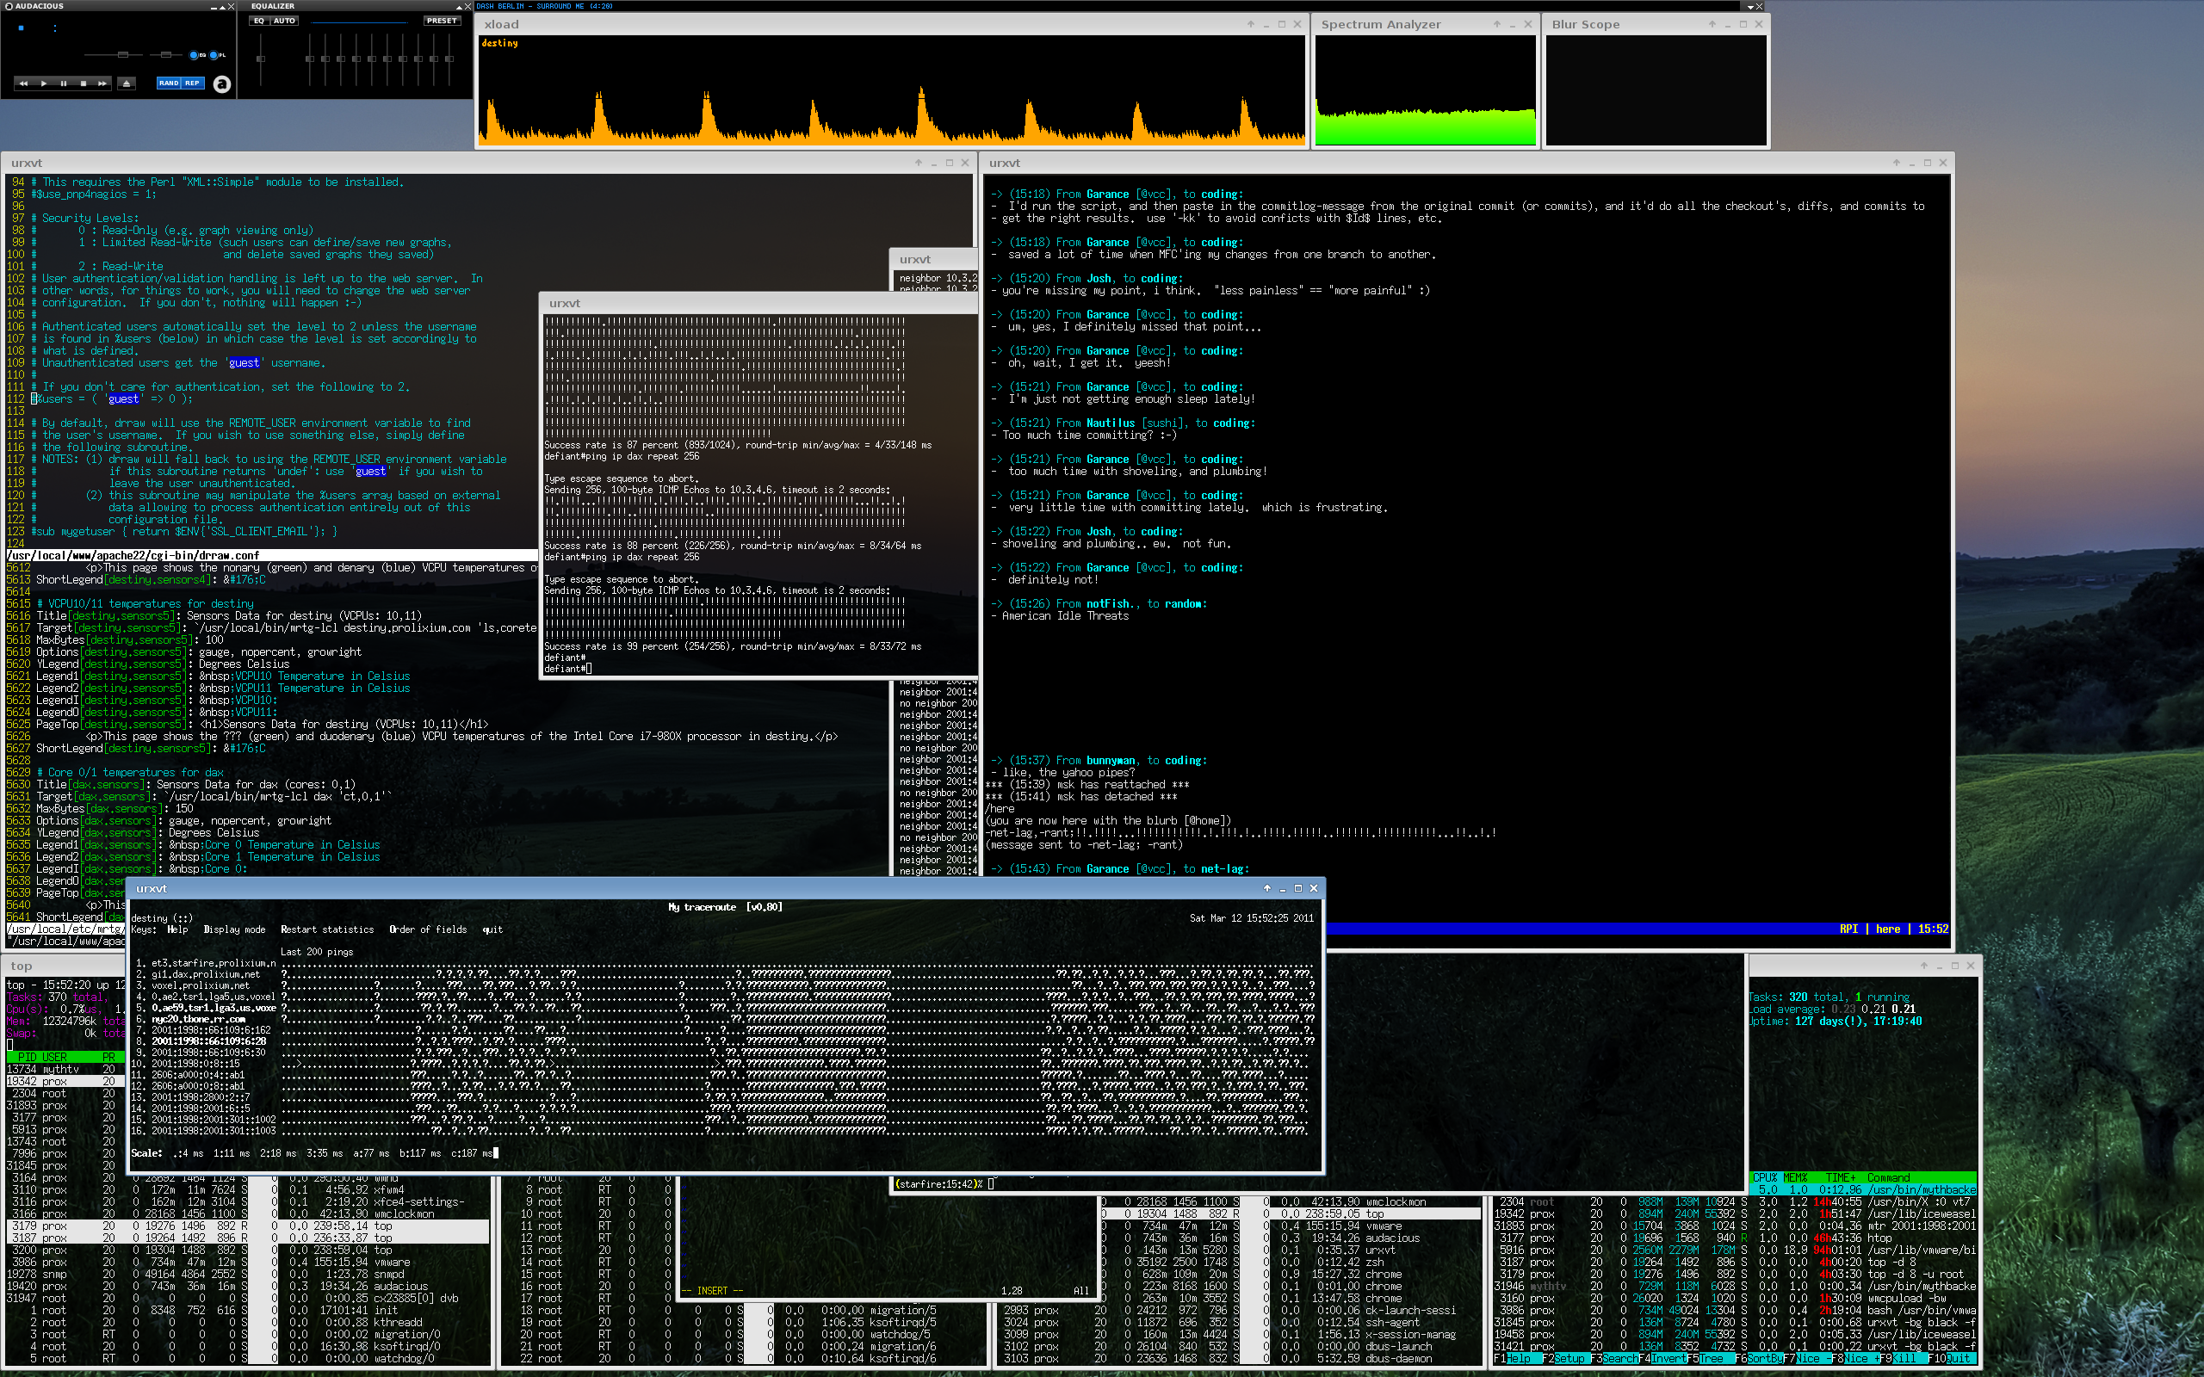Shade the Audacious main window with its arrow

tap(223, 6)
